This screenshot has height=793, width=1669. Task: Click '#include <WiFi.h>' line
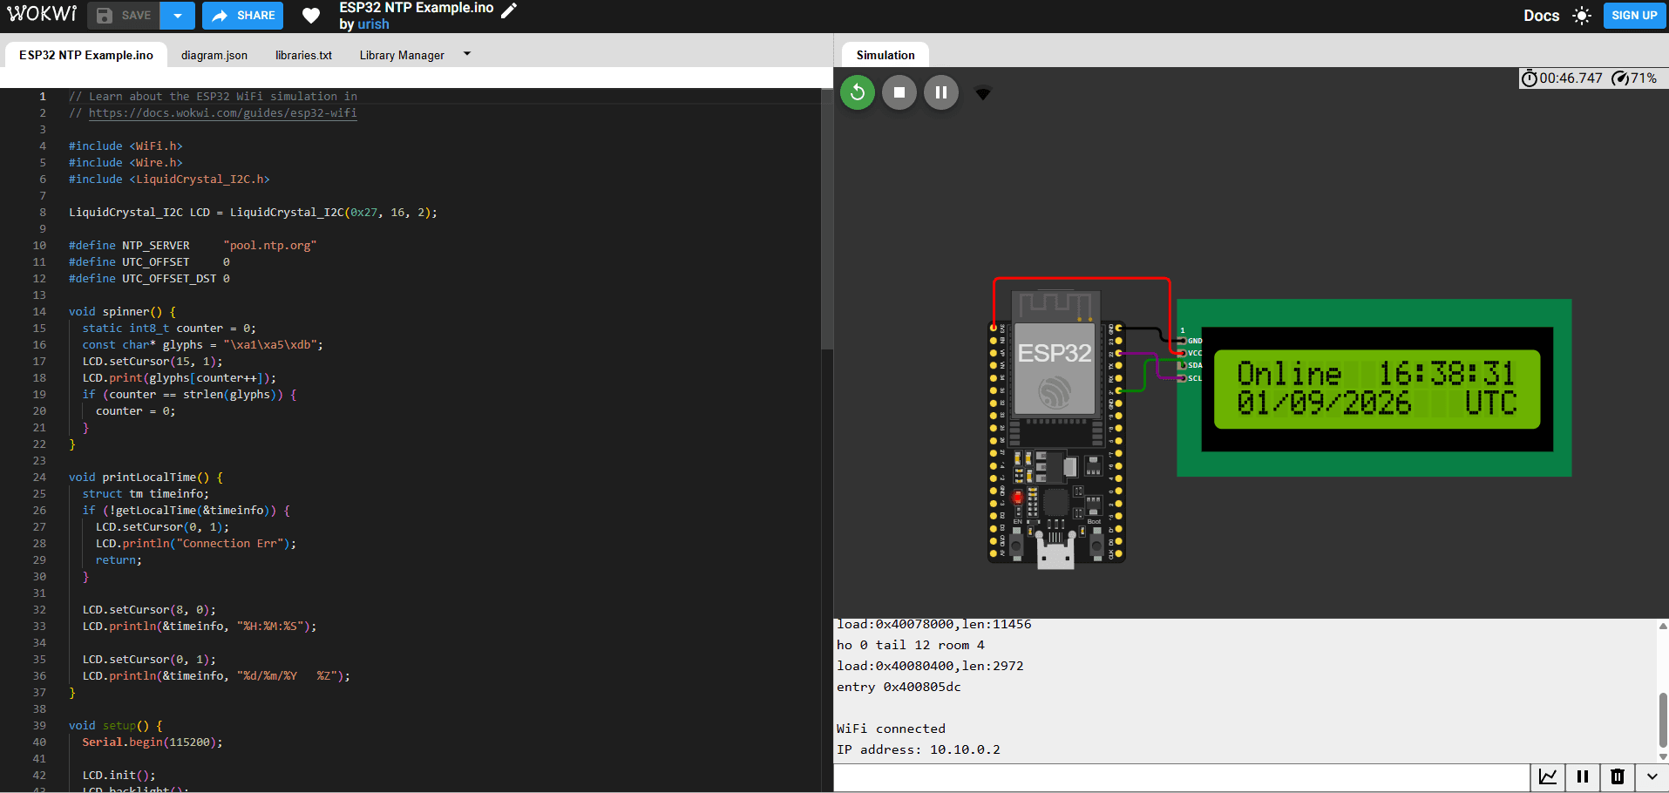click(126, 146)
